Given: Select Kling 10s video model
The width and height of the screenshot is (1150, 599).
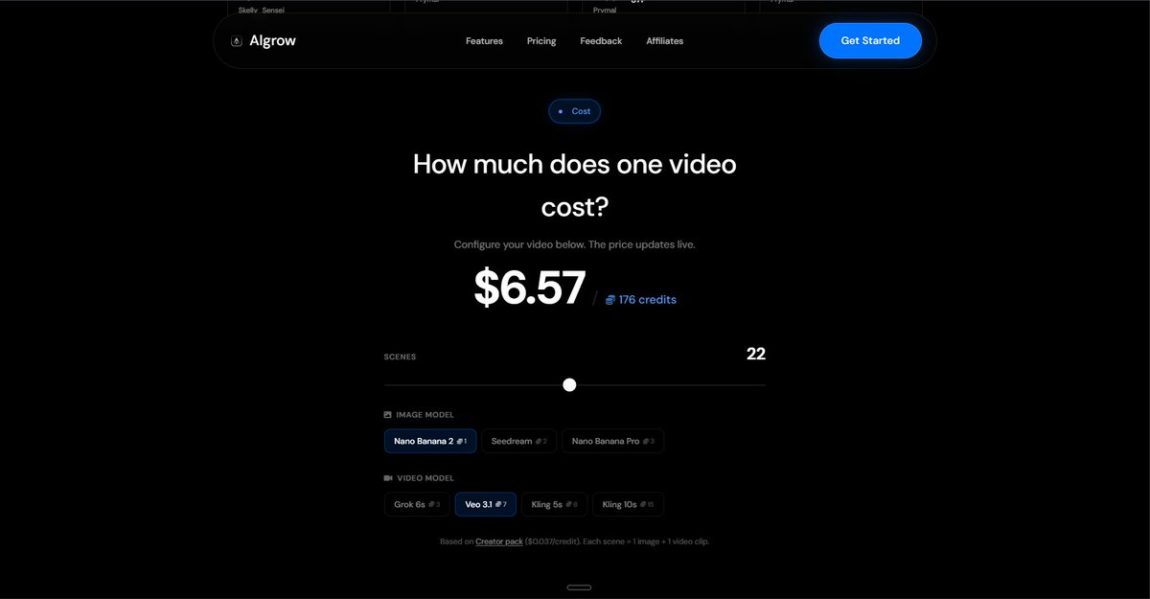Looking at the screenshot, I should tap(628, 504).
